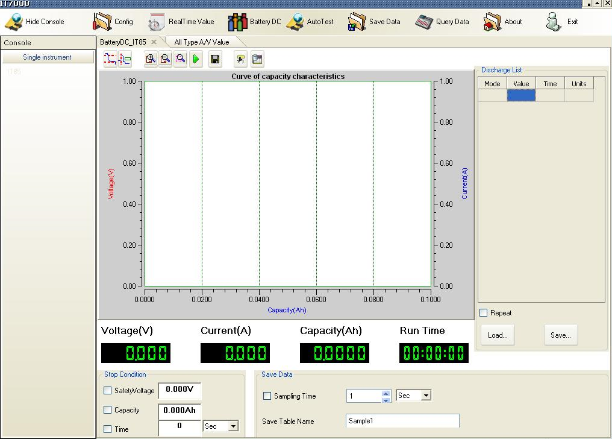Open the Battery DC tool
The height and width of the screenshot is (439, 612).
click(x=255, y=22)
